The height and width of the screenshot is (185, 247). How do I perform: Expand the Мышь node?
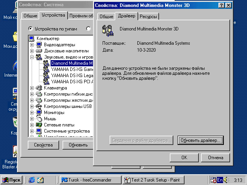pyautogui.click(x=32, y=119)
